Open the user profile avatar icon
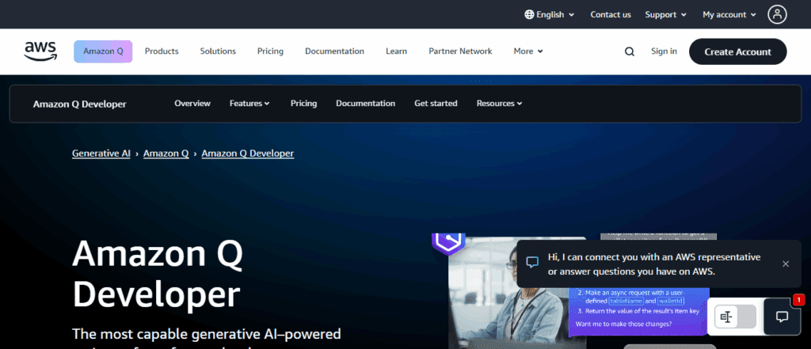The image size is (811, 349). pos(777,14)
